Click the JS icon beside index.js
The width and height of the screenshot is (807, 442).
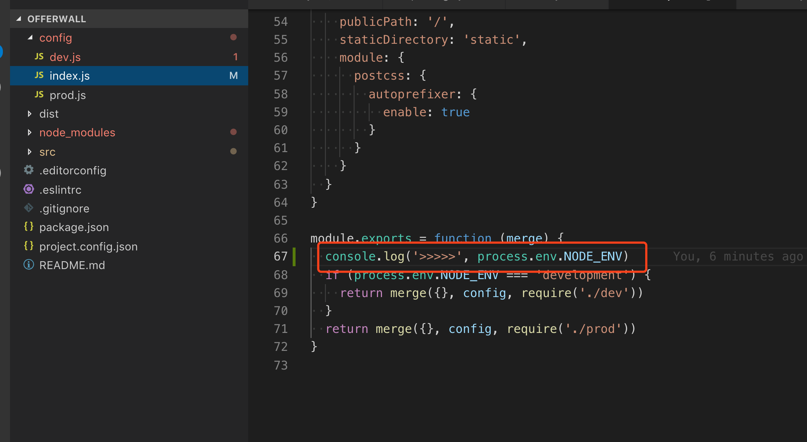(x=39, y=75)
